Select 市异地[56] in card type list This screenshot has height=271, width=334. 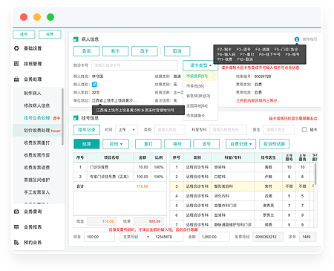200,86
